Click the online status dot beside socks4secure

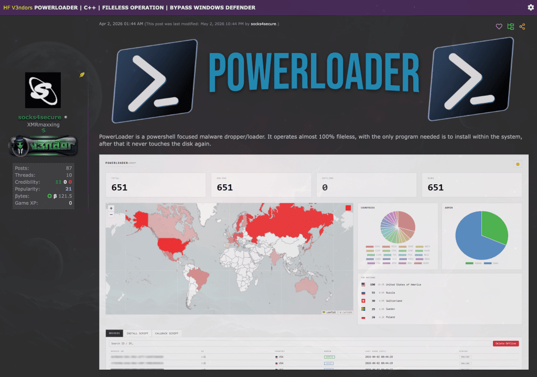pos(66,117)
